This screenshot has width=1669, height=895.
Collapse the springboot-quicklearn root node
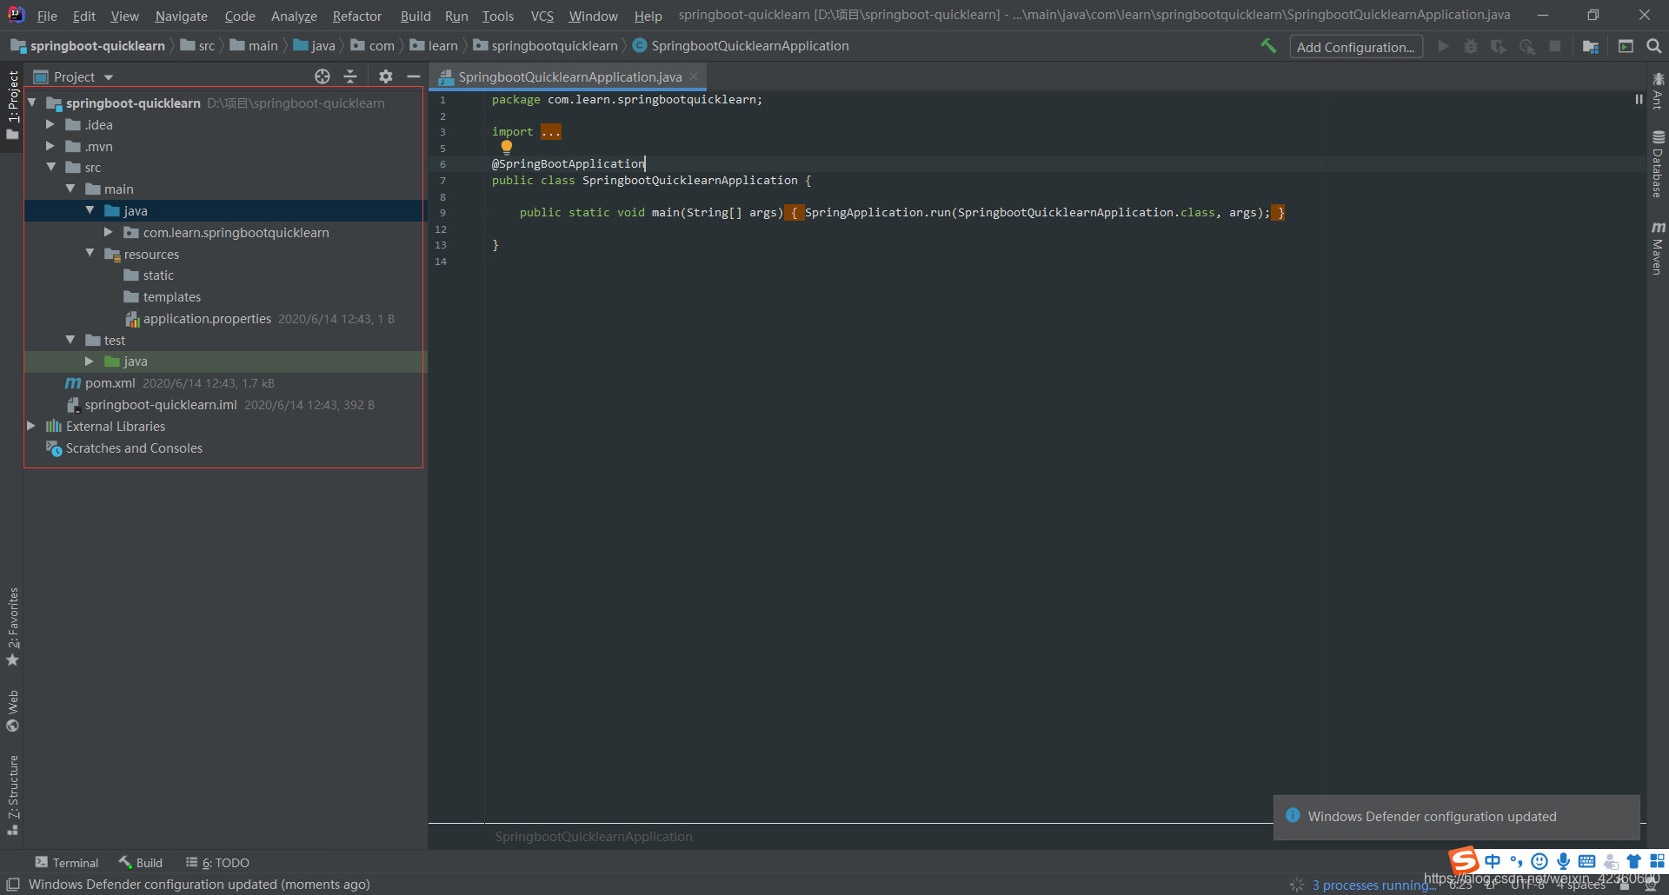[x=32, y=103]
